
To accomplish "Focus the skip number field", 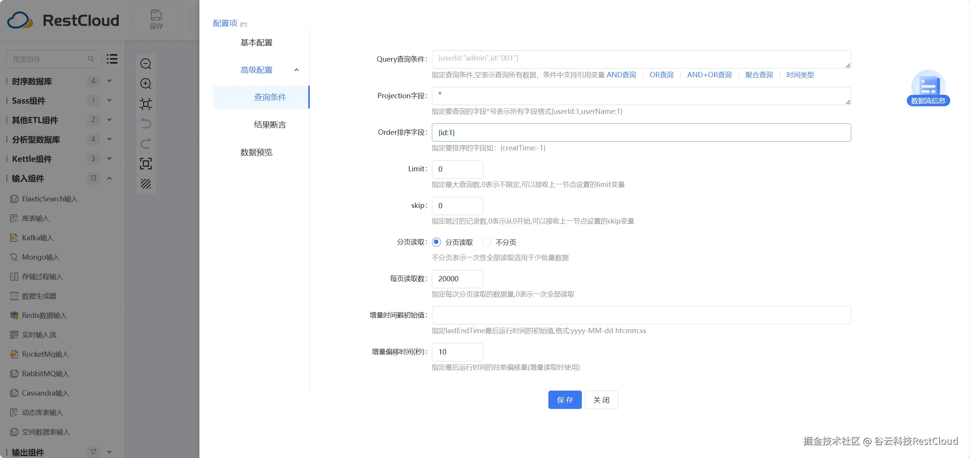I will point(457,206).
